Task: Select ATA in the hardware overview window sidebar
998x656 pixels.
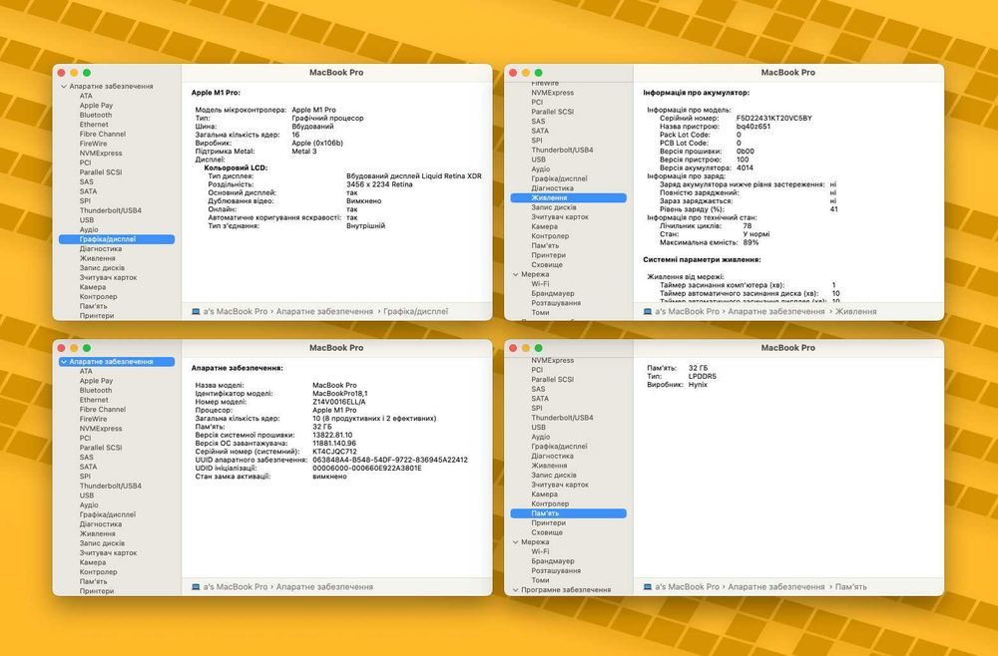Action: pyautogui.click(x=86, y=371)
